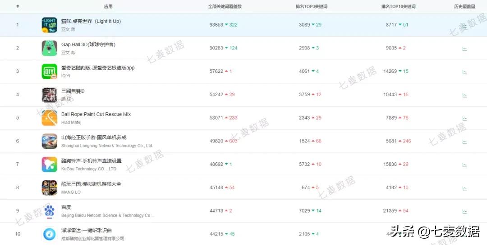Image resolution: width=487 pixels, height=245 pixels.
Task: View history coverage chart for 酷玩三国
Action: pos(464,188)
